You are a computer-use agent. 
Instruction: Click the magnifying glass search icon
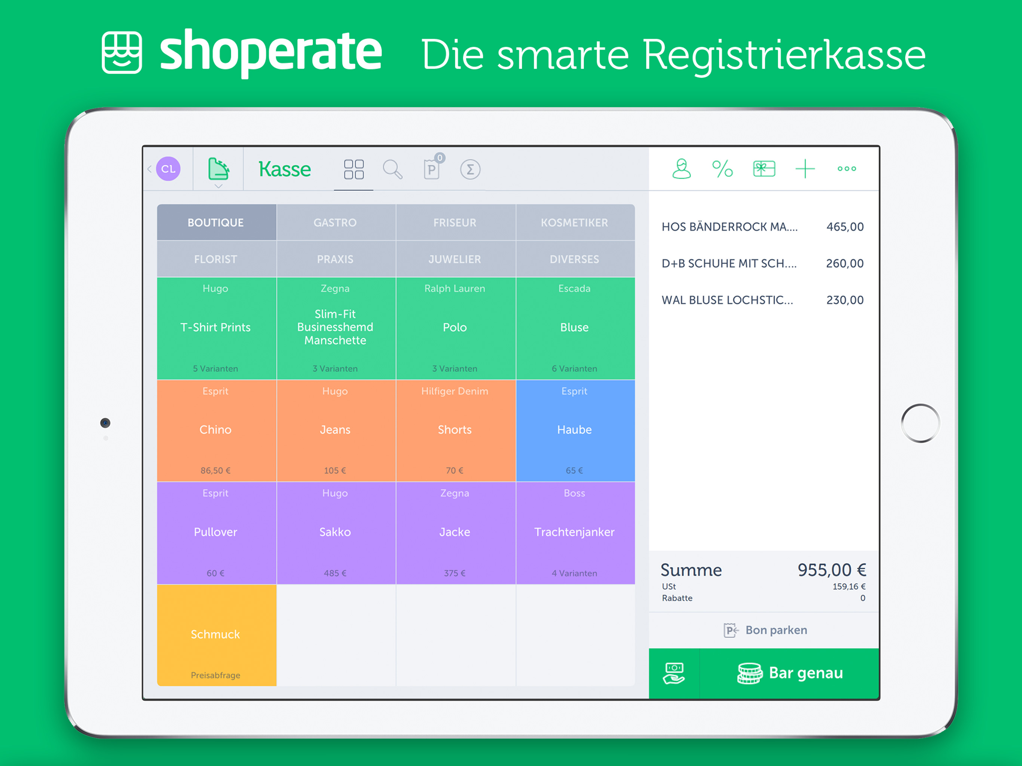(392, 169)
